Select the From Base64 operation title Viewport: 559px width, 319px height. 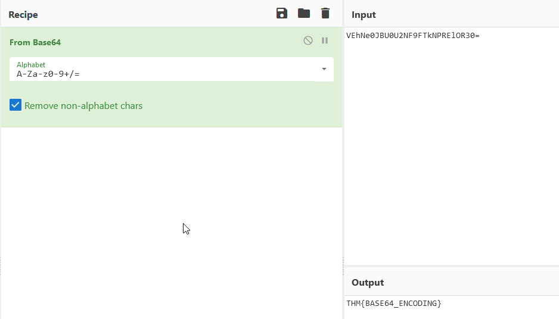(35, 42)
